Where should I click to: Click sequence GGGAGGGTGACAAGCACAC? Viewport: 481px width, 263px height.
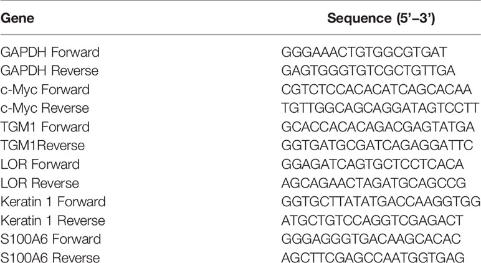(x=371, y=239)
